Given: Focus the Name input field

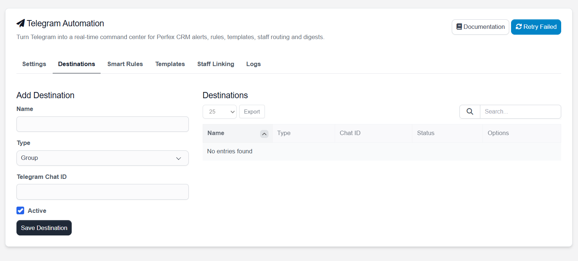Looking at the screenshot, I should pyautogui.click(x=102, y=124).
